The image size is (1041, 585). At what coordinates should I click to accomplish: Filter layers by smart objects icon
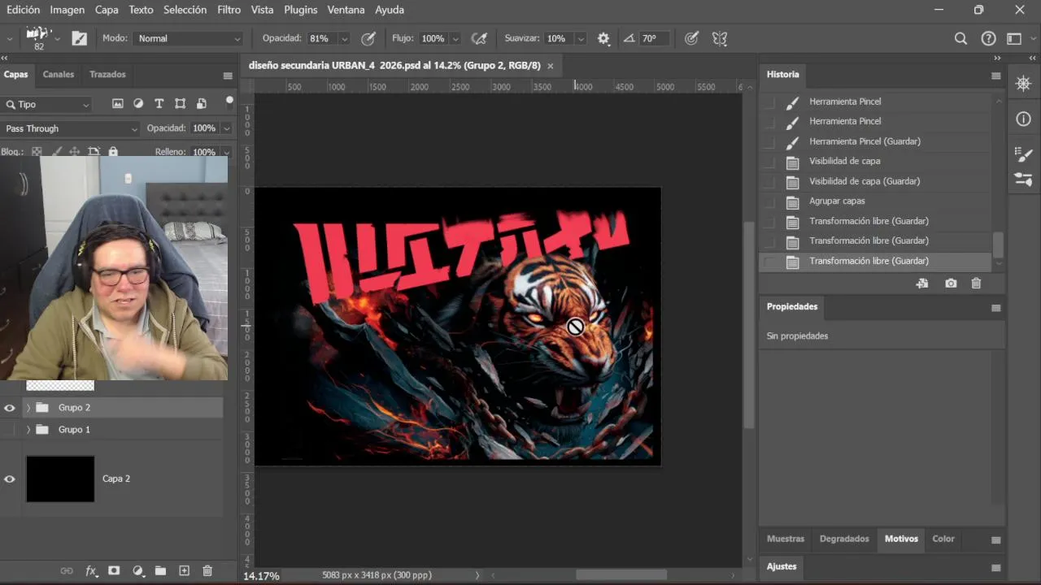(200, 104)
